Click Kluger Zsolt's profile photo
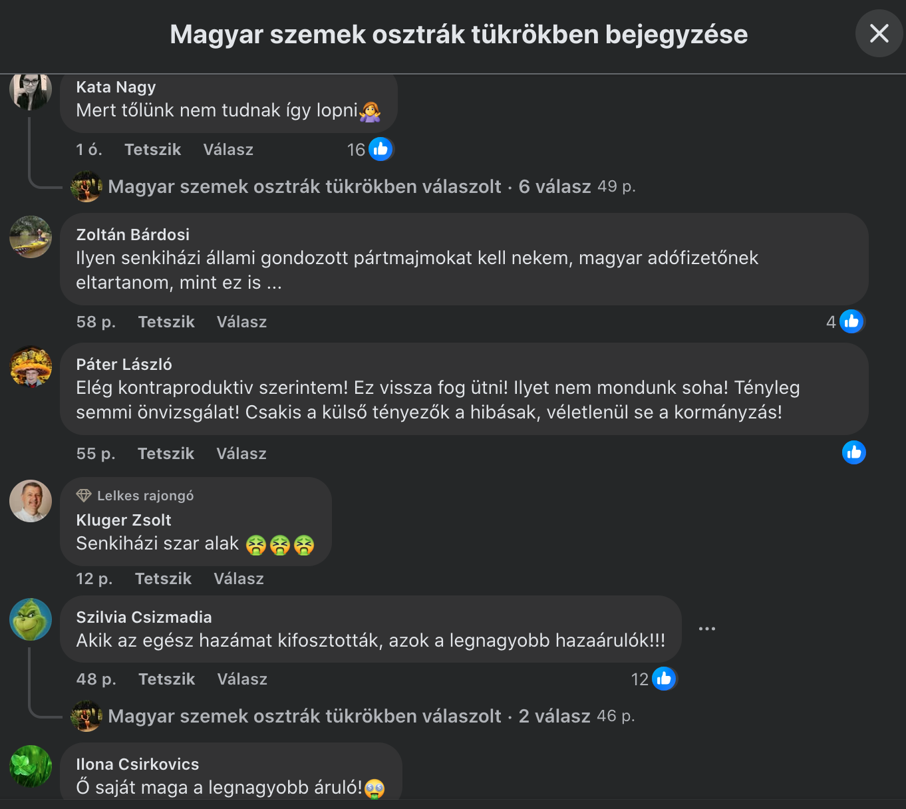The image size is (906, 809). click(31, 501)
